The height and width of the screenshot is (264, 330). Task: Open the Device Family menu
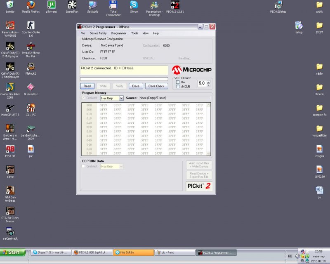[x=98, y=33]
